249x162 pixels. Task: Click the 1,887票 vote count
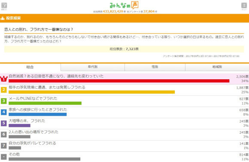[x=242, y=88]
